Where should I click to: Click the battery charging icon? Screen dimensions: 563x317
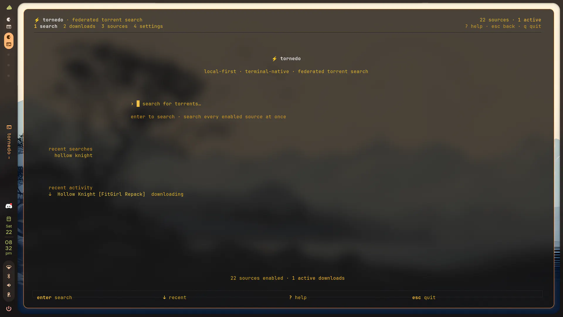tap(9, 295)
